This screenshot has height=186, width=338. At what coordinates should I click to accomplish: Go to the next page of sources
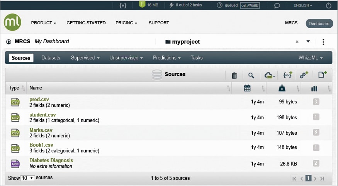[x=315, y=178]
